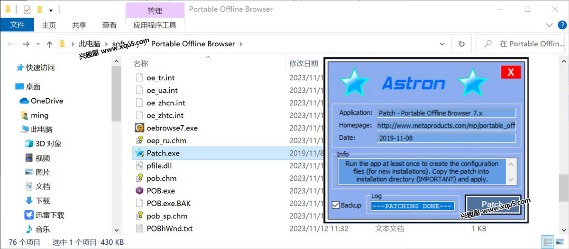This screenshot has width=569, height=249.
Task: Click the Homepage URL field in Astron
Action: click(446, 126)
